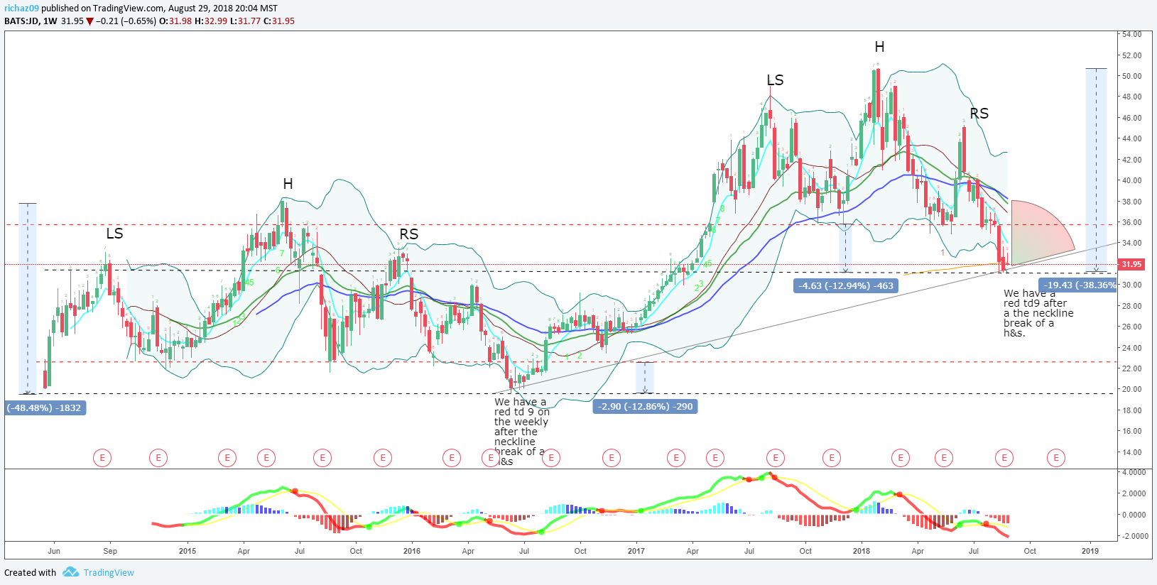
Task: Click the blue measurement box at far left
Action: (x=28, y=298)
